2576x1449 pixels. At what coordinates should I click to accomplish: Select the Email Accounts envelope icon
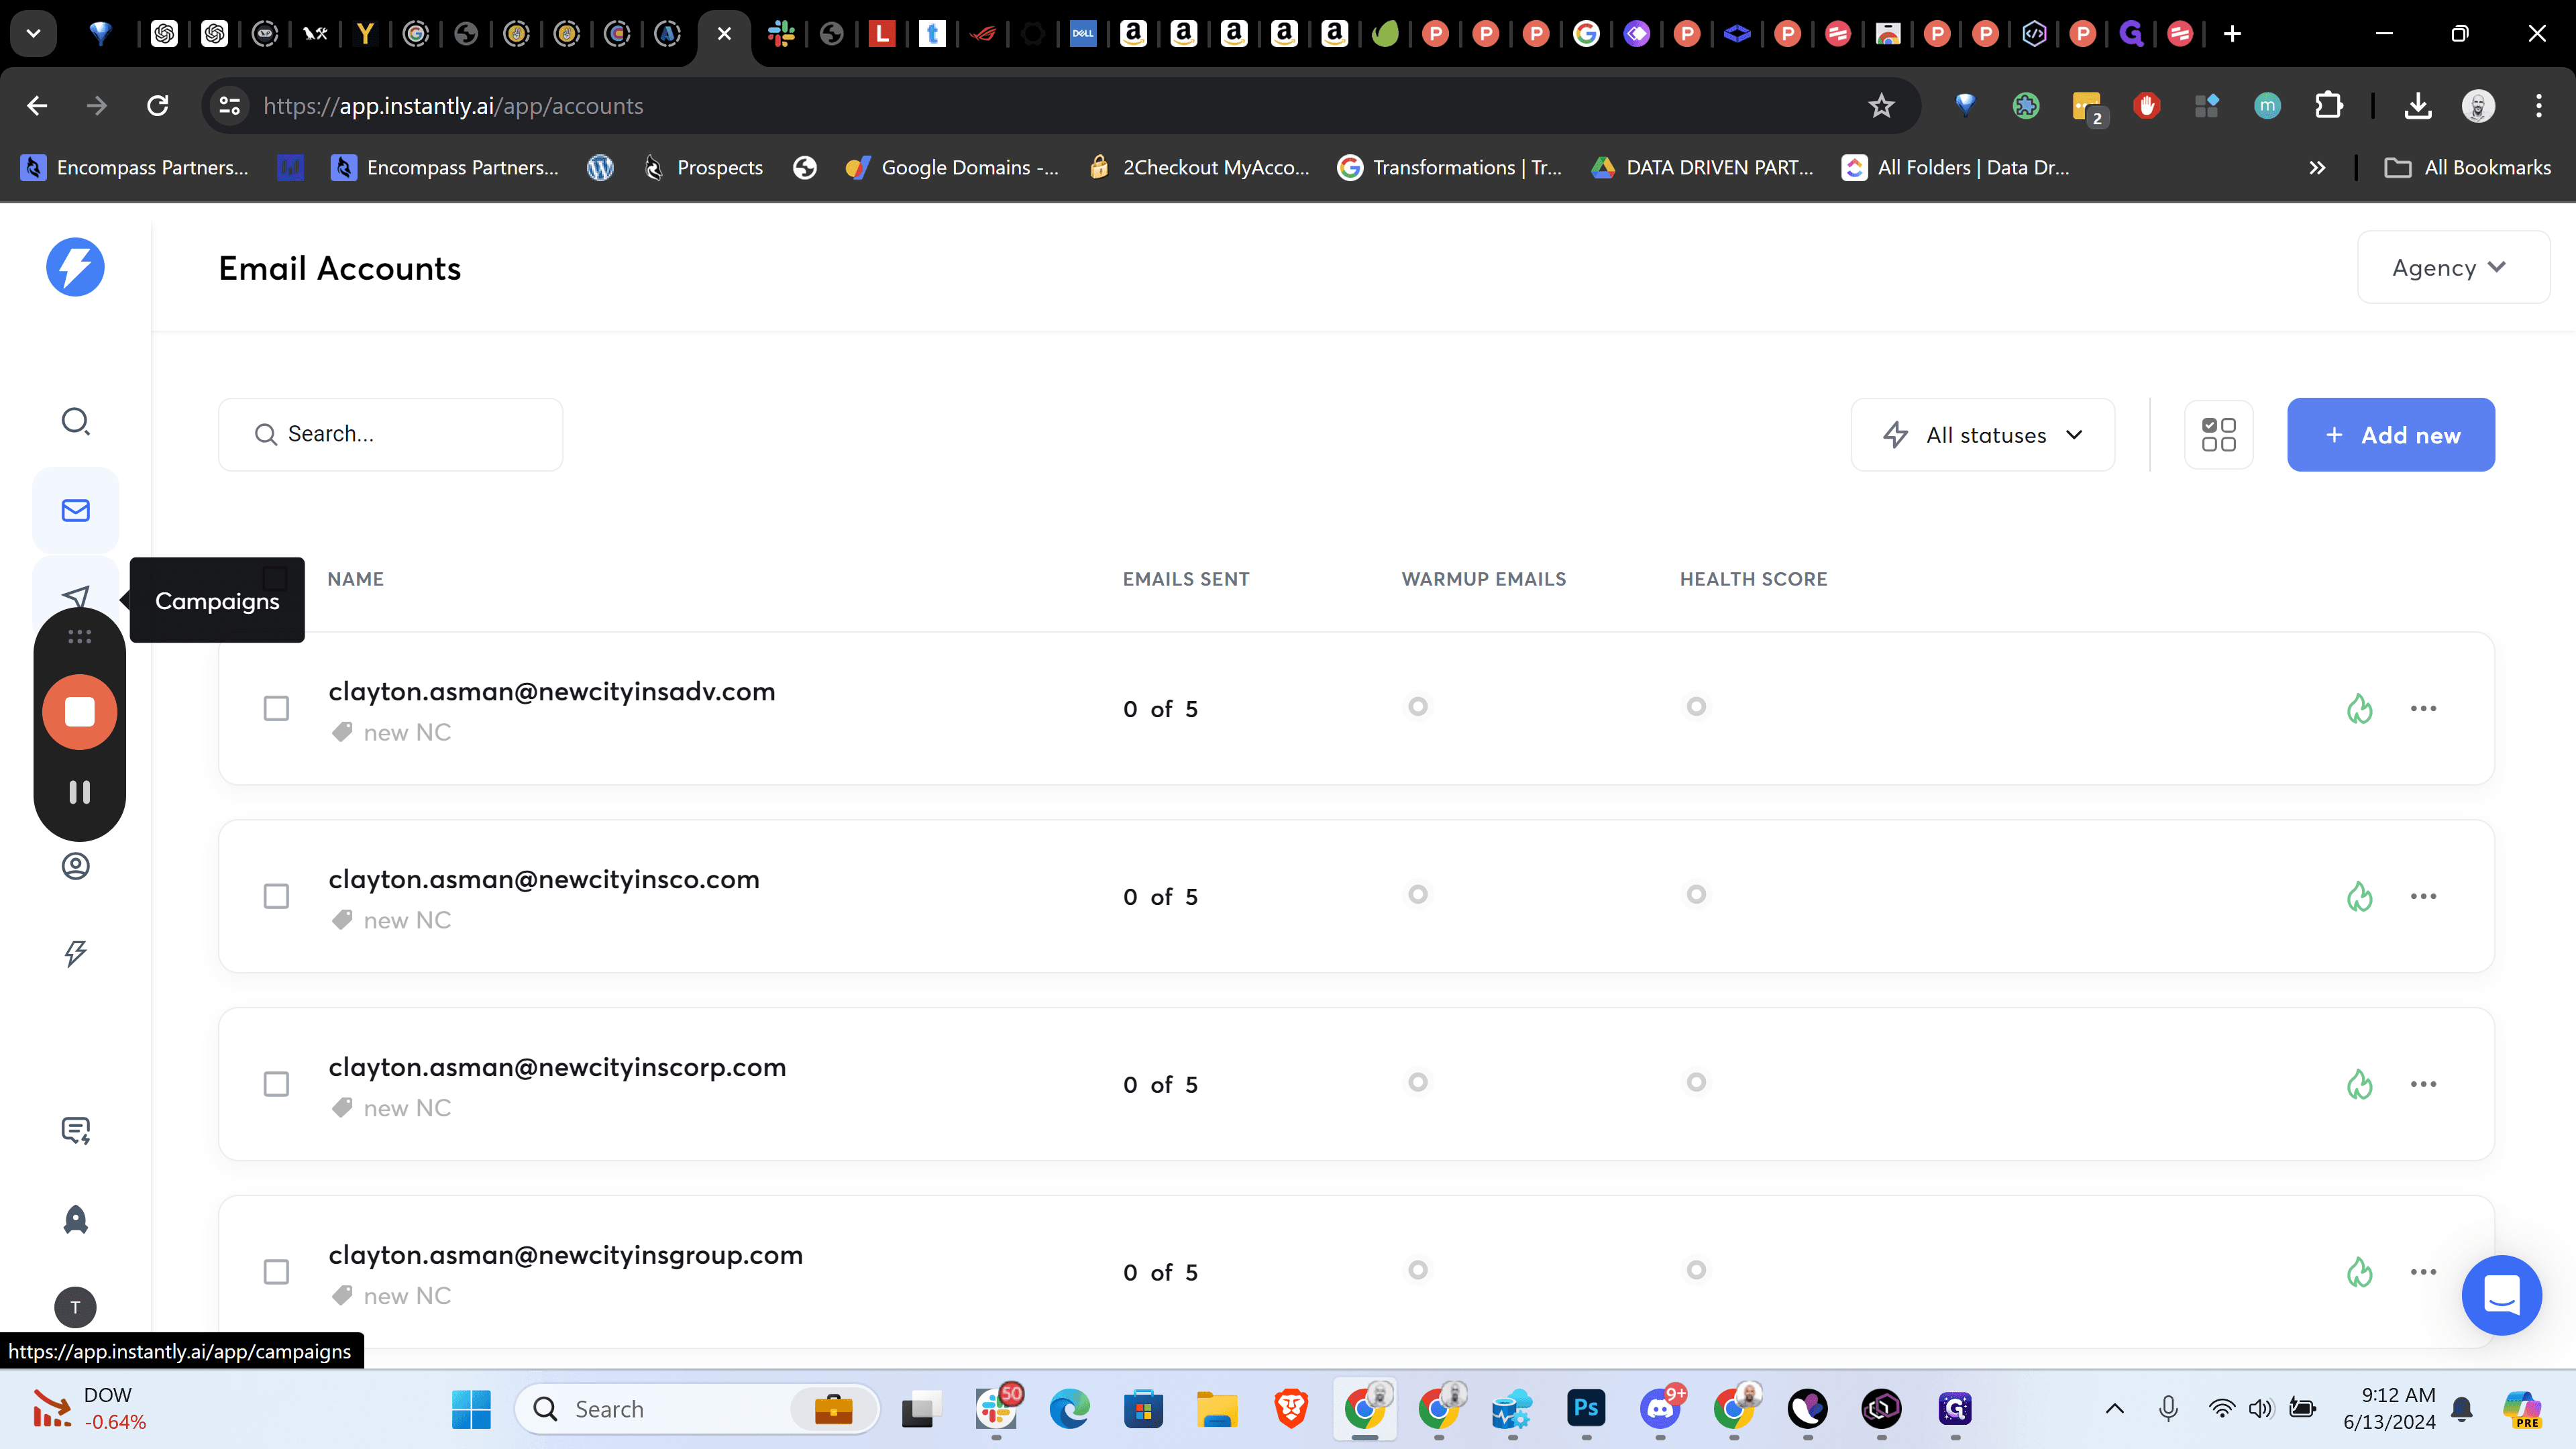75,511
